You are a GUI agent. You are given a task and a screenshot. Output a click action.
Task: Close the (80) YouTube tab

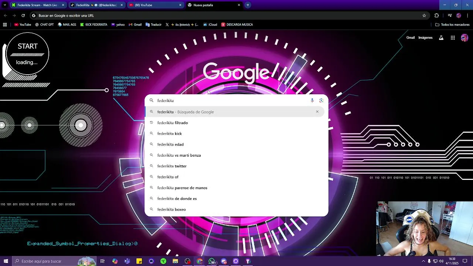click(180, 5)
